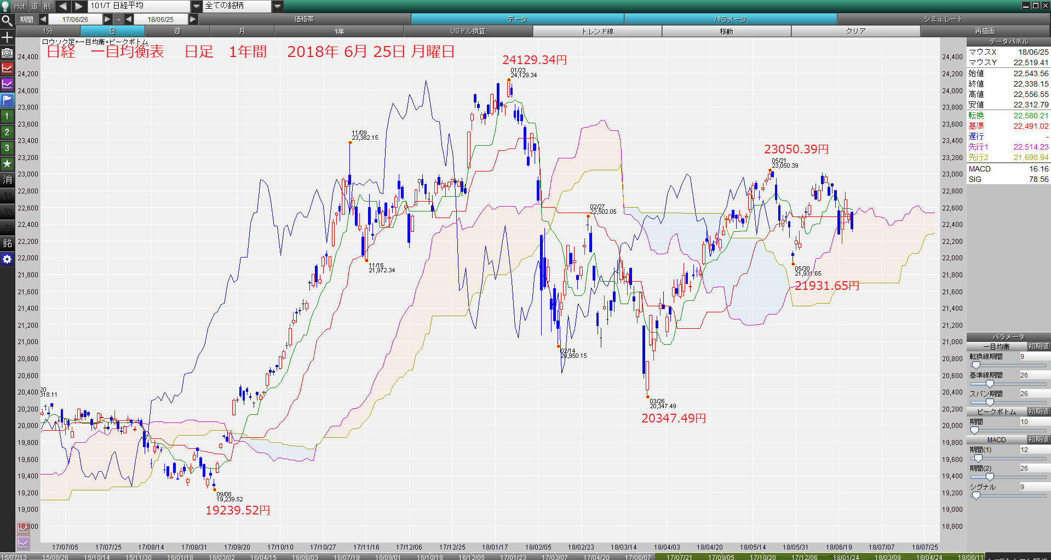1051x560 pixels.
Task: Click the blue flag icon
Action: [7, 100]
